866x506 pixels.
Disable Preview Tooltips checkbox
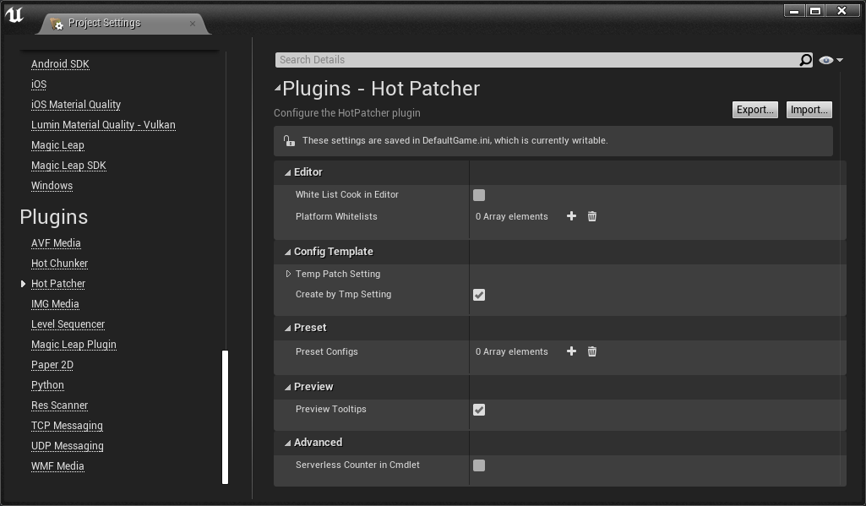479,410
